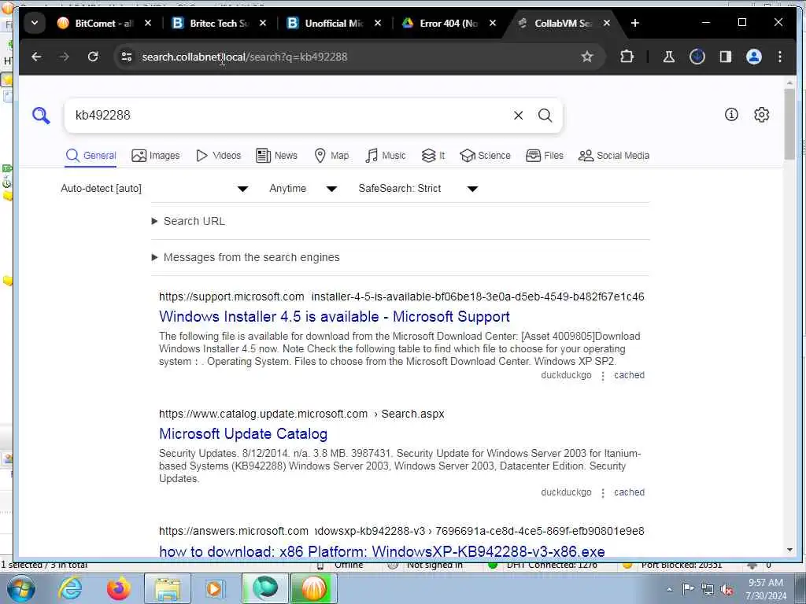Switch to BitComet via taskbar icon
806x604 pixels.
point(313,588)
